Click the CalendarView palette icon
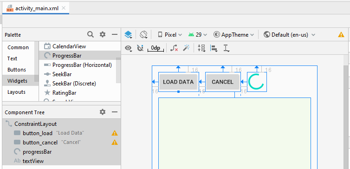350x169 pixels. point(47,46)
